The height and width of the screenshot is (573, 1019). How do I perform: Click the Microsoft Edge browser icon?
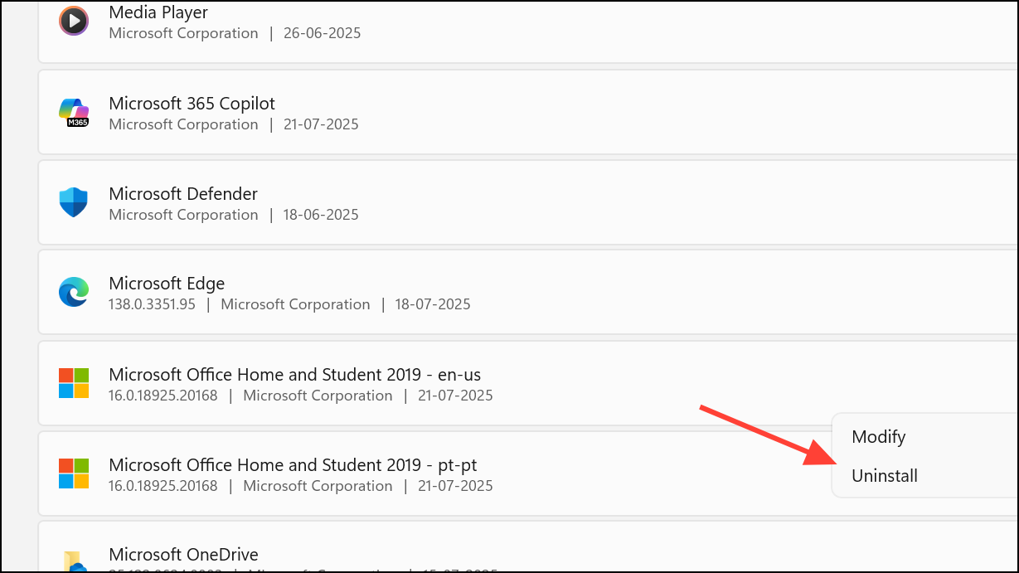pos(74,293)
